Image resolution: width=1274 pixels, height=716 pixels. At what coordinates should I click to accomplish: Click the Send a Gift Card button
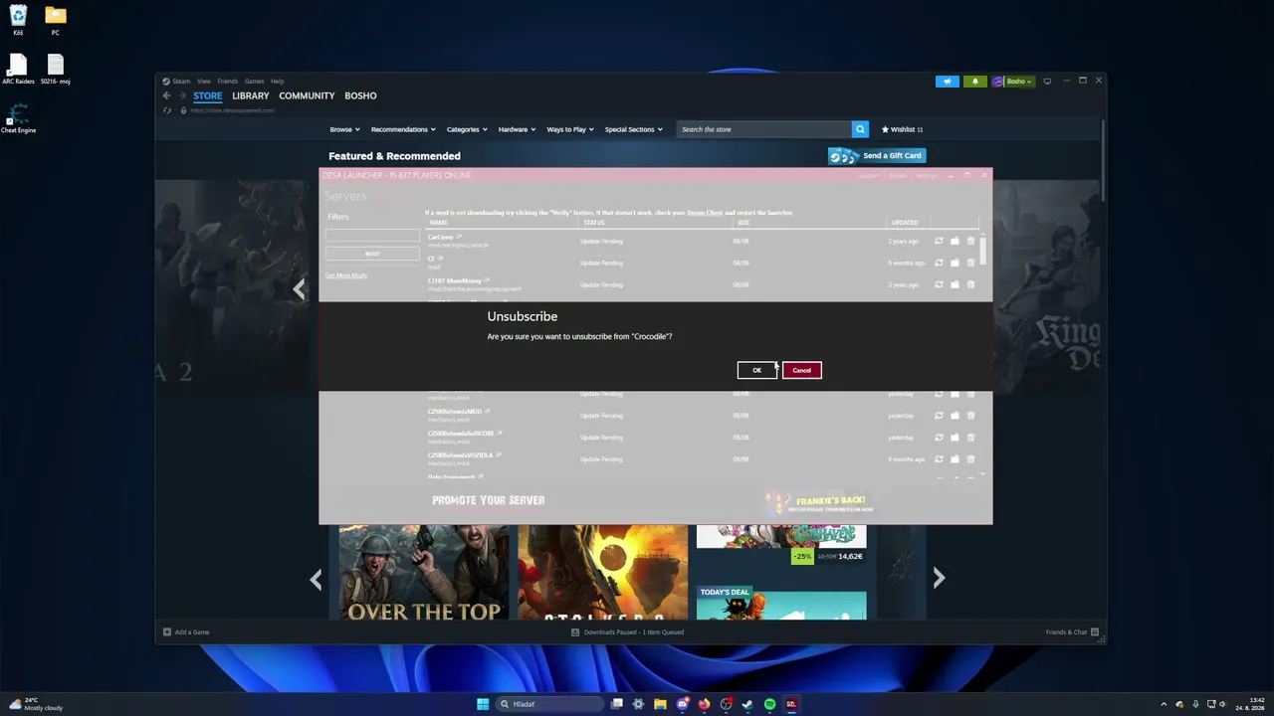click(877, 155)
